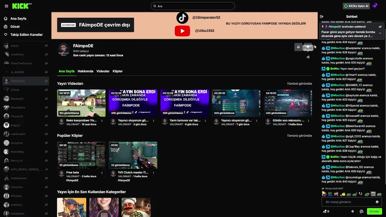Open the 1V5 Clutch master clip thumbnail
Screen dimensions: 386x217
point(133,155)
